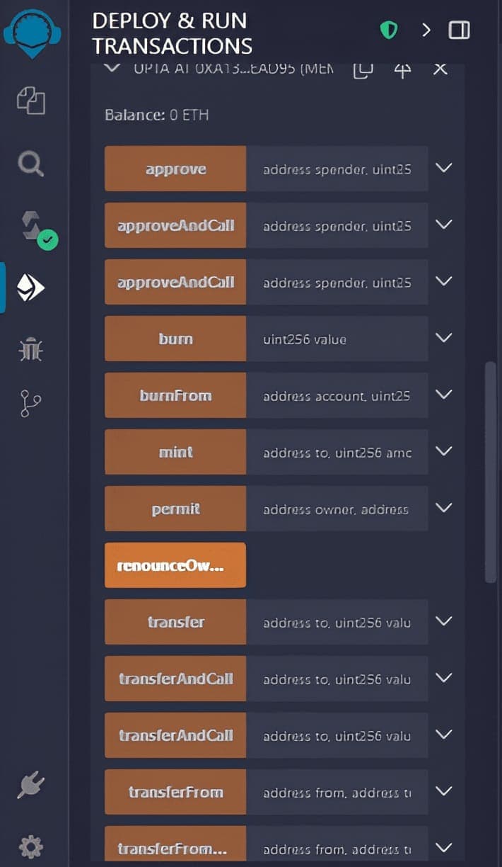
Task: Open the Settings gear icon in sidebar
Action: click(31, 846)
